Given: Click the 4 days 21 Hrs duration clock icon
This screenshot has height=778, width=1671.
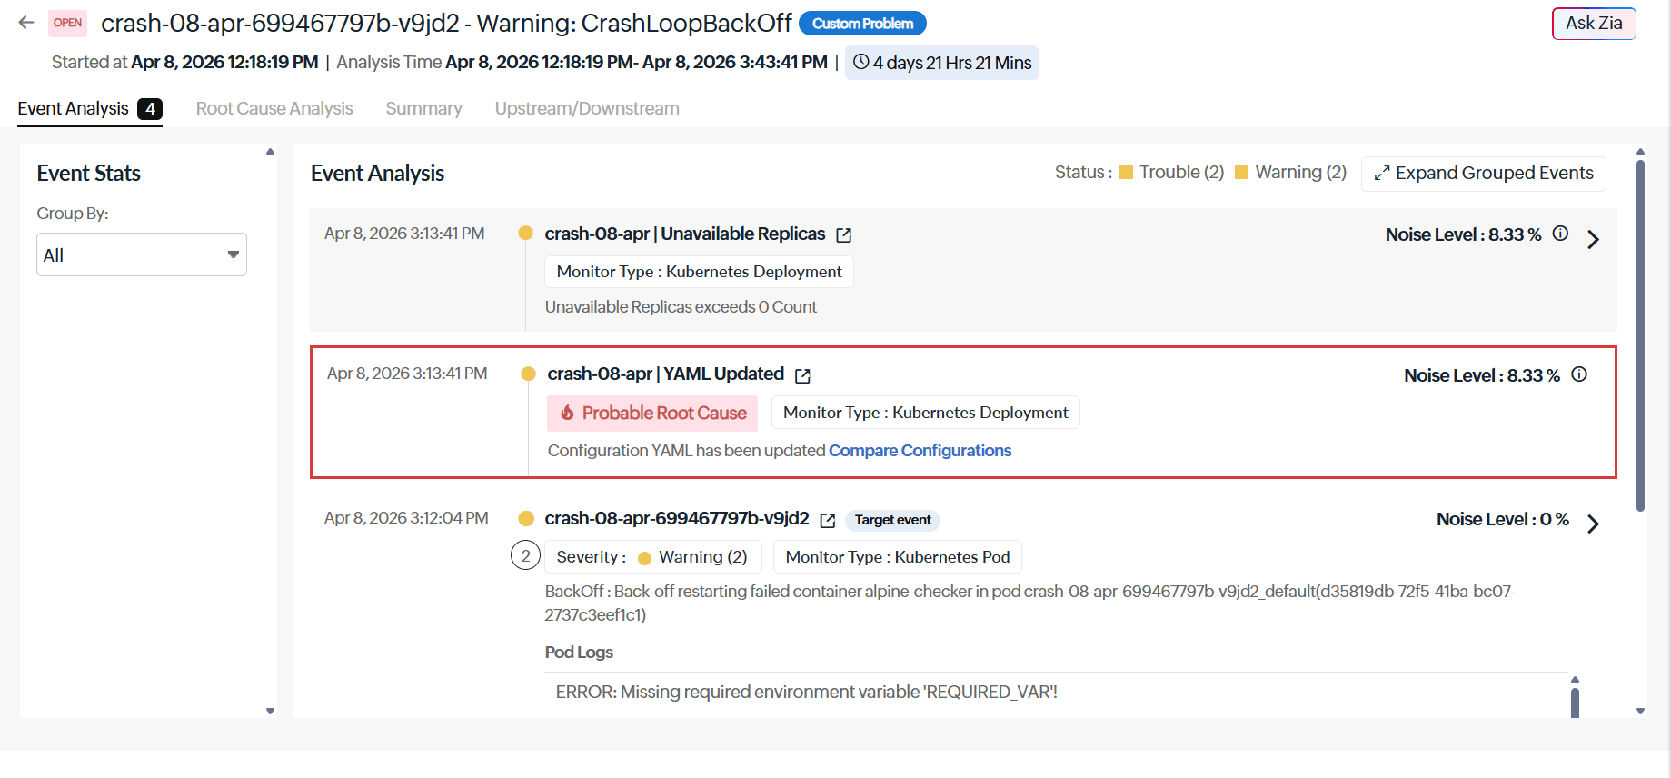Looking at the screenshot, I should coord(860,62).
